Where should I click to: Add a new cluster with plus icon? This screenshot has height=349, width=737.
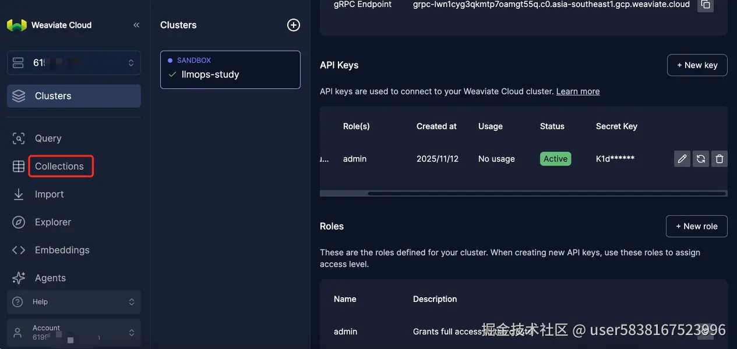(x=294, y=25)
